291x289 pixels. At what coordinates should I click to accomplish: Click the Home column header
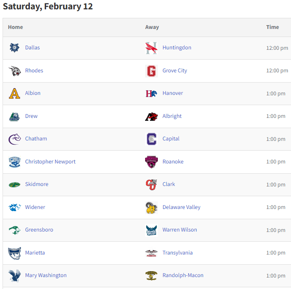pyautogui.click(x=15, y=27)
